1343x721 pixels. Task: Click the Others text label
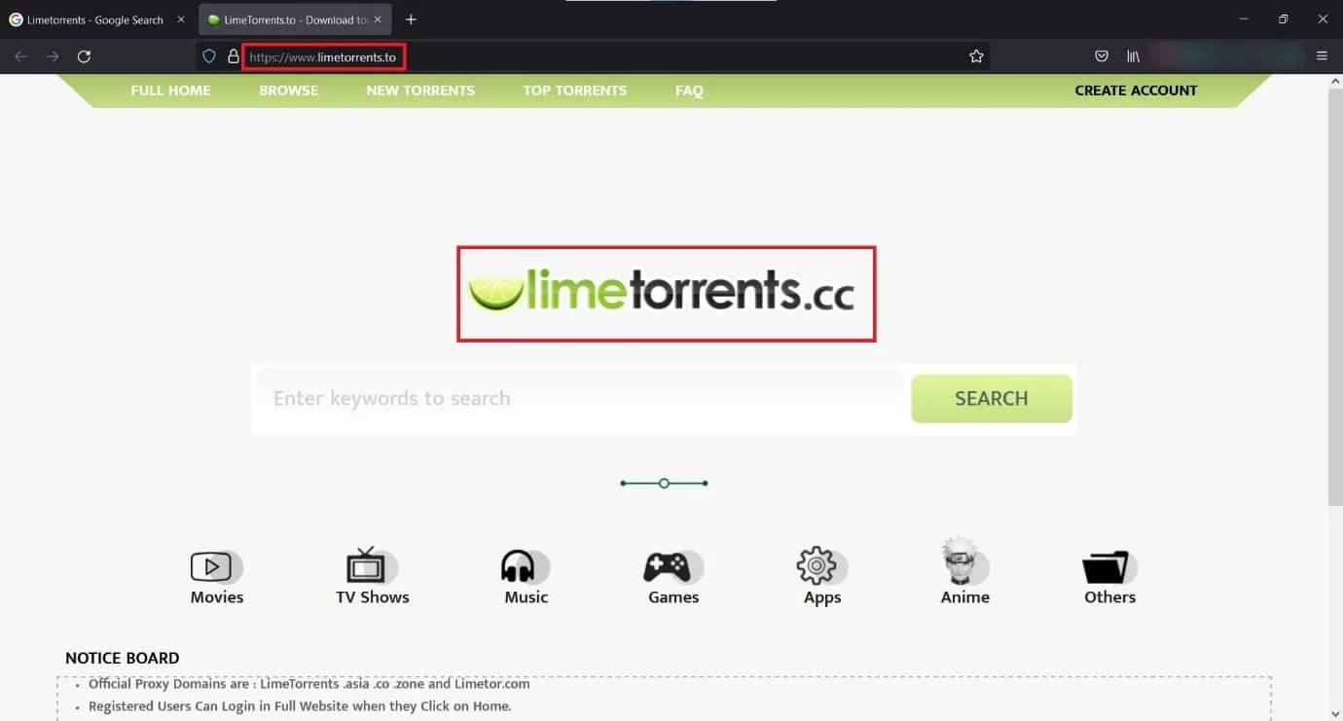tap(1110, 597)
